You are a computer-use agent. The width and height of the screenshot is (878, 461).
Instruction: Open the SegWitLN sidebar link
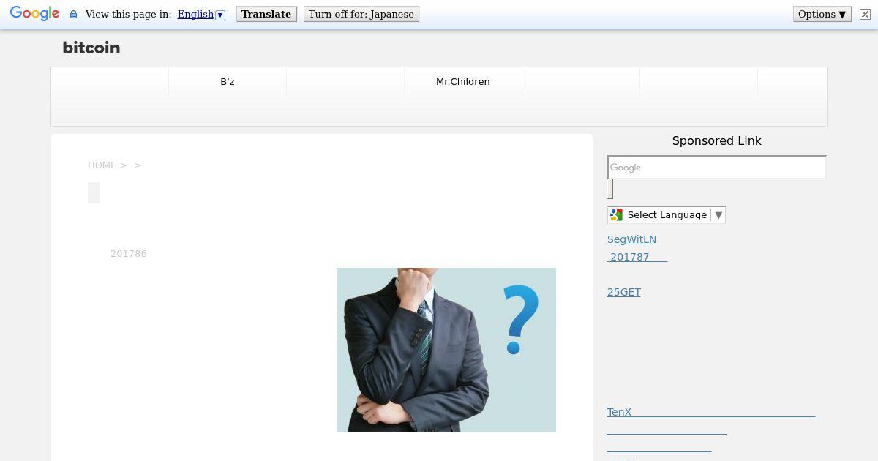pyautogui.click(x=632, y=239)
